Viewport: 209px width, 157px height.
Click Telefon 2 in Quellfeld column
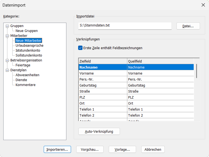pyautogui.click(x=160, y=115)
